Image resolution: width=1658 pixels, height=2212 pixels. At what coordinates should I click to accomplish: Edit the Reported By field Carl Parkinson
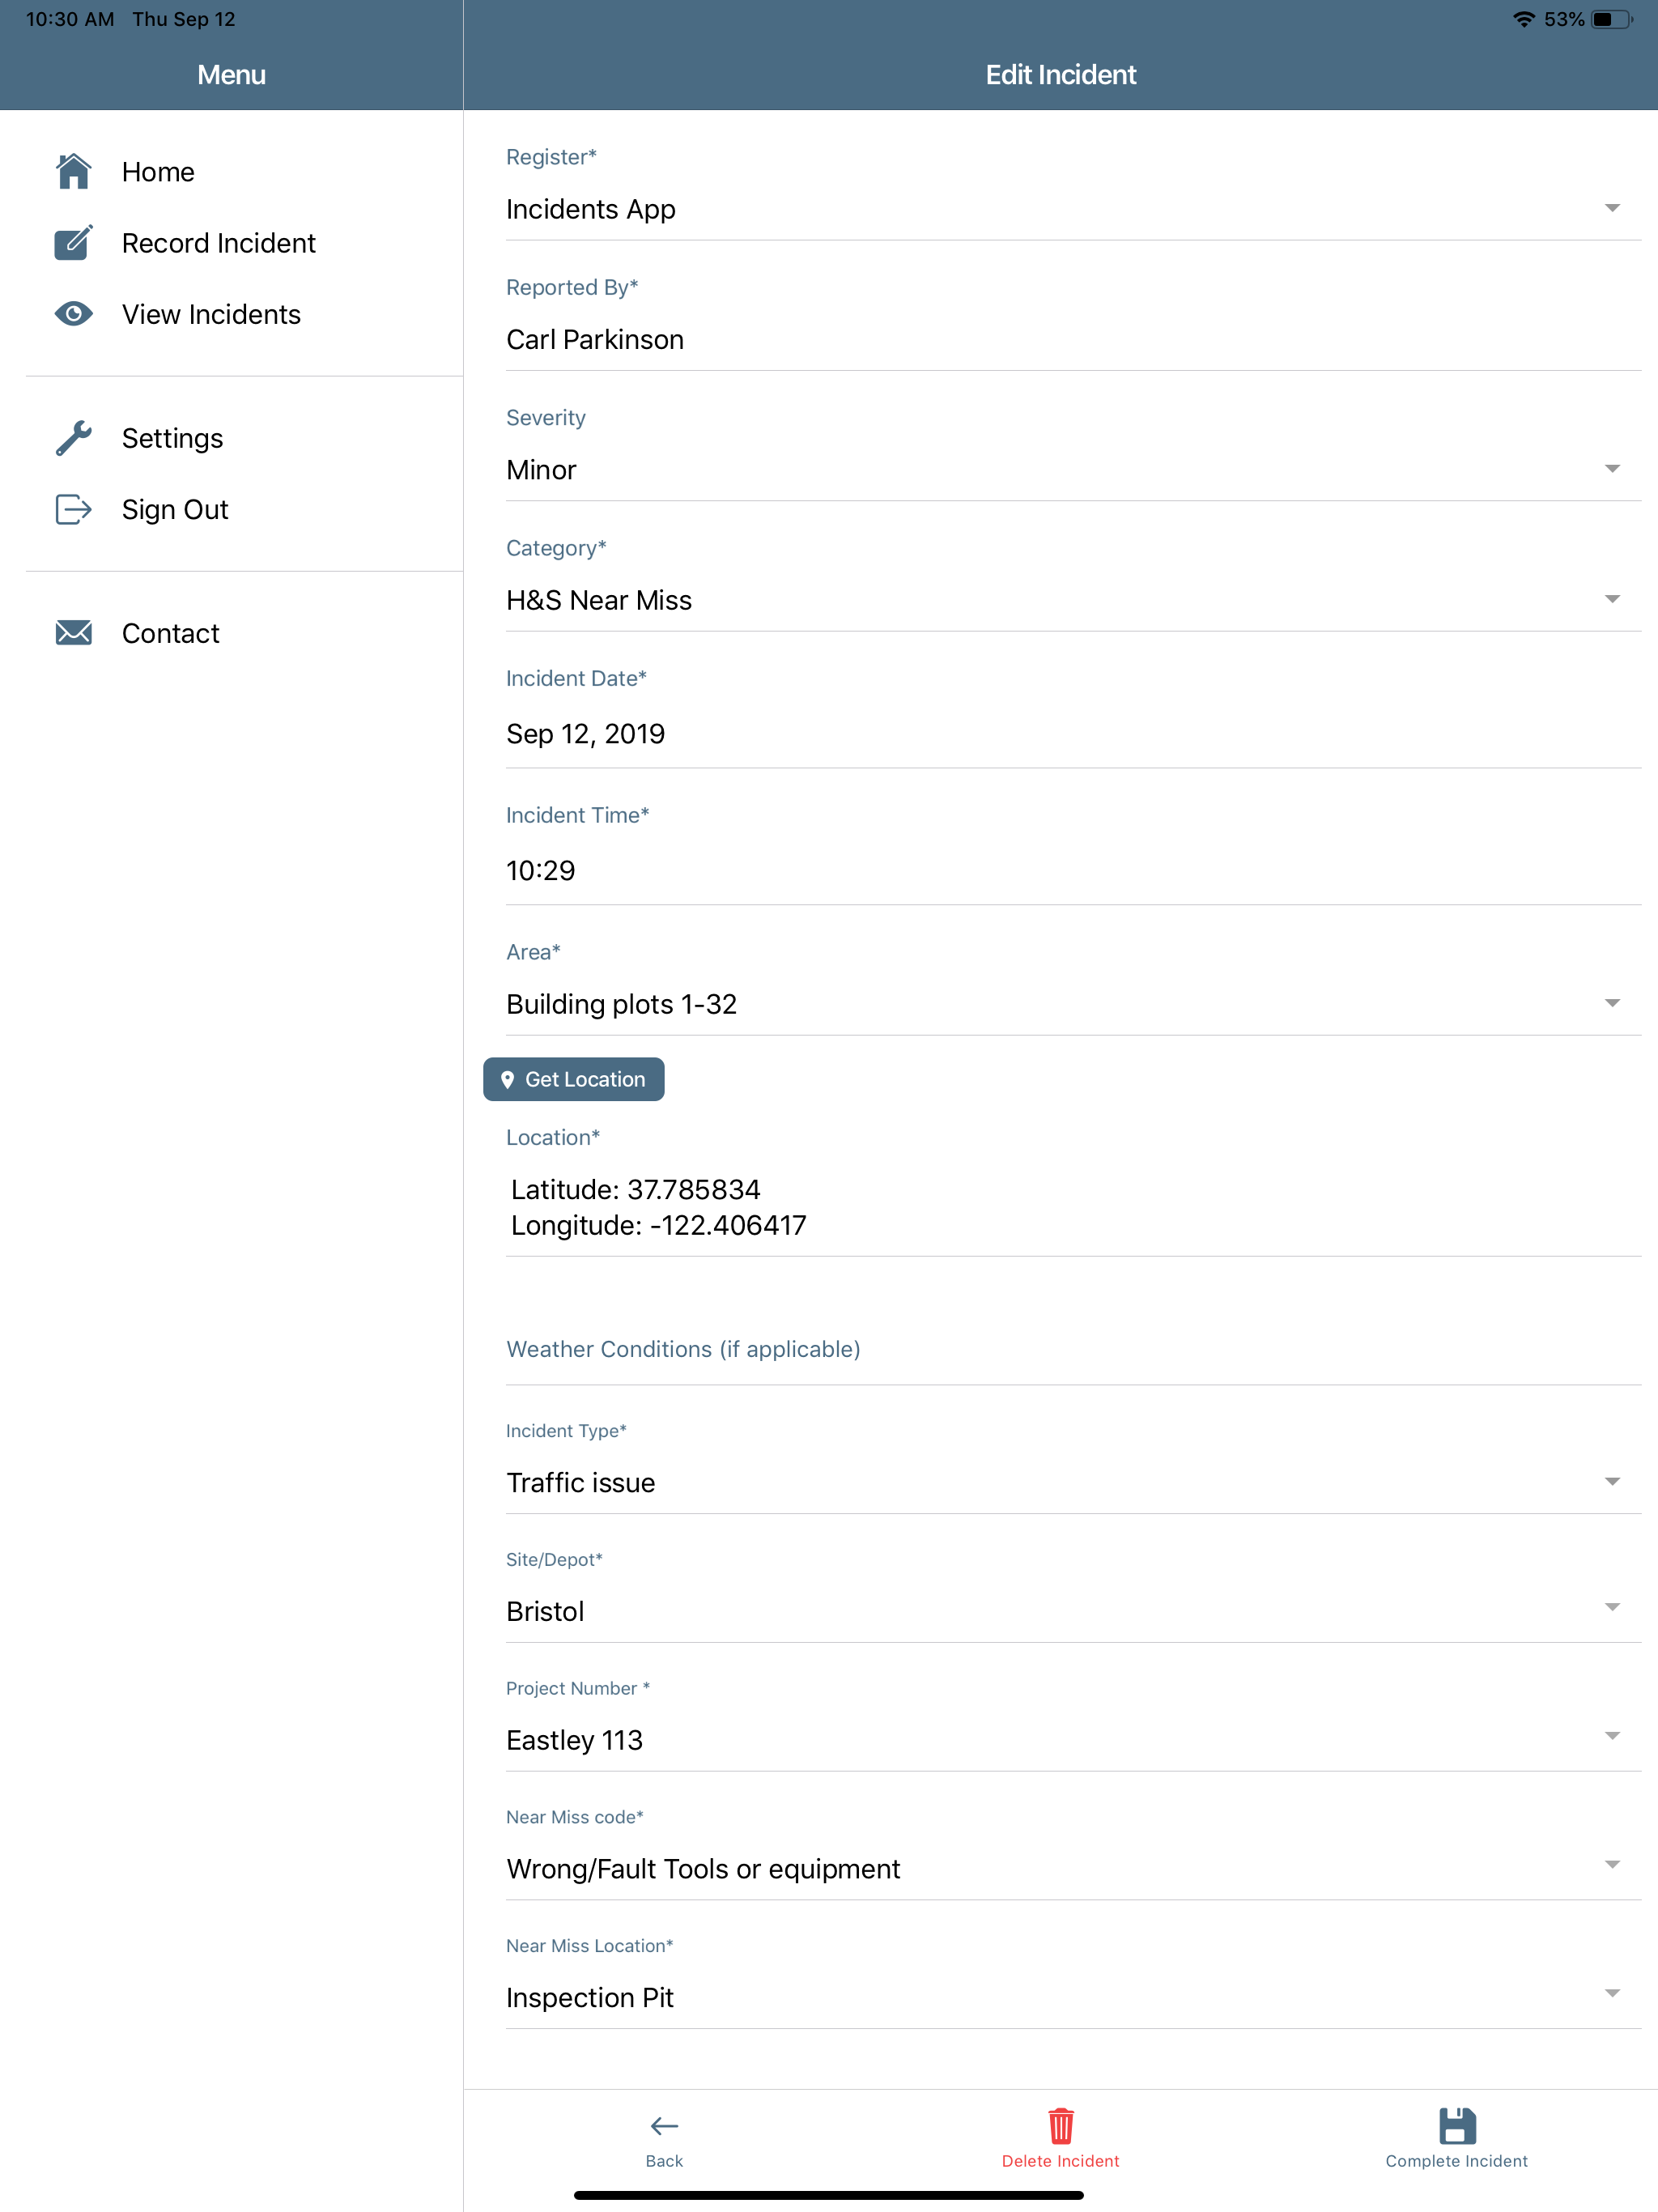(1073, 340)
